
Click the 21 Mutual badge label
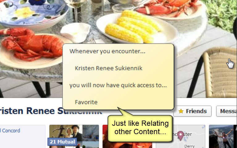click(x=62, y=142)
